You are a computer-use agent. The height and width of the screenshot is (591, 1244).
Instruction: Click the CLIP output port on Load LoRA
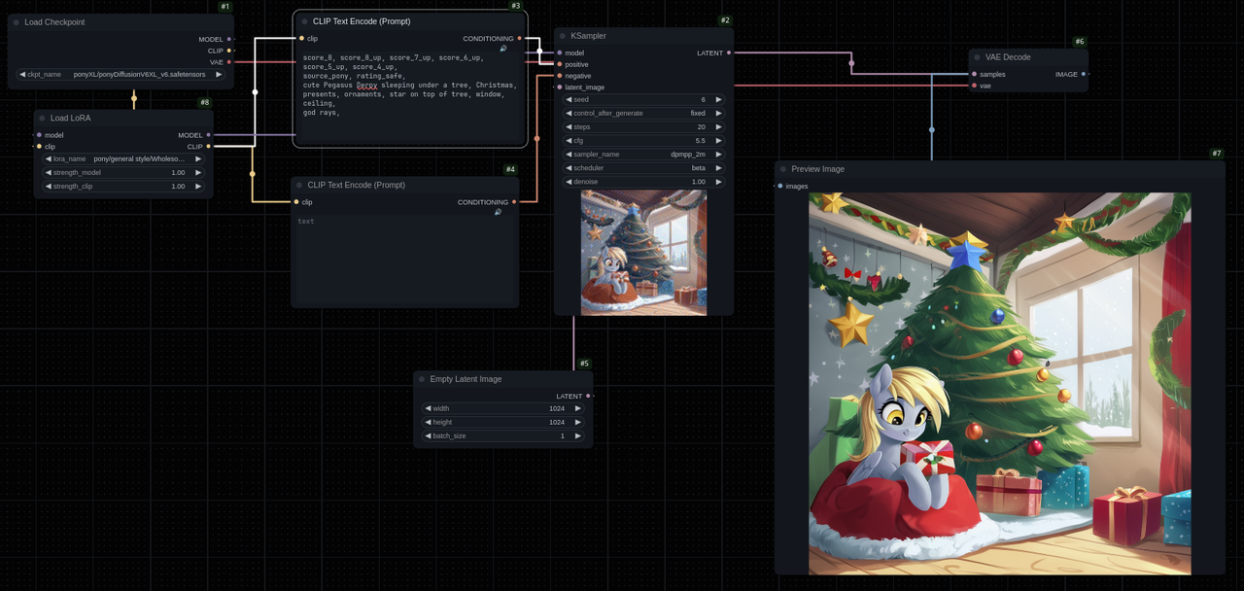click(209, 147)
